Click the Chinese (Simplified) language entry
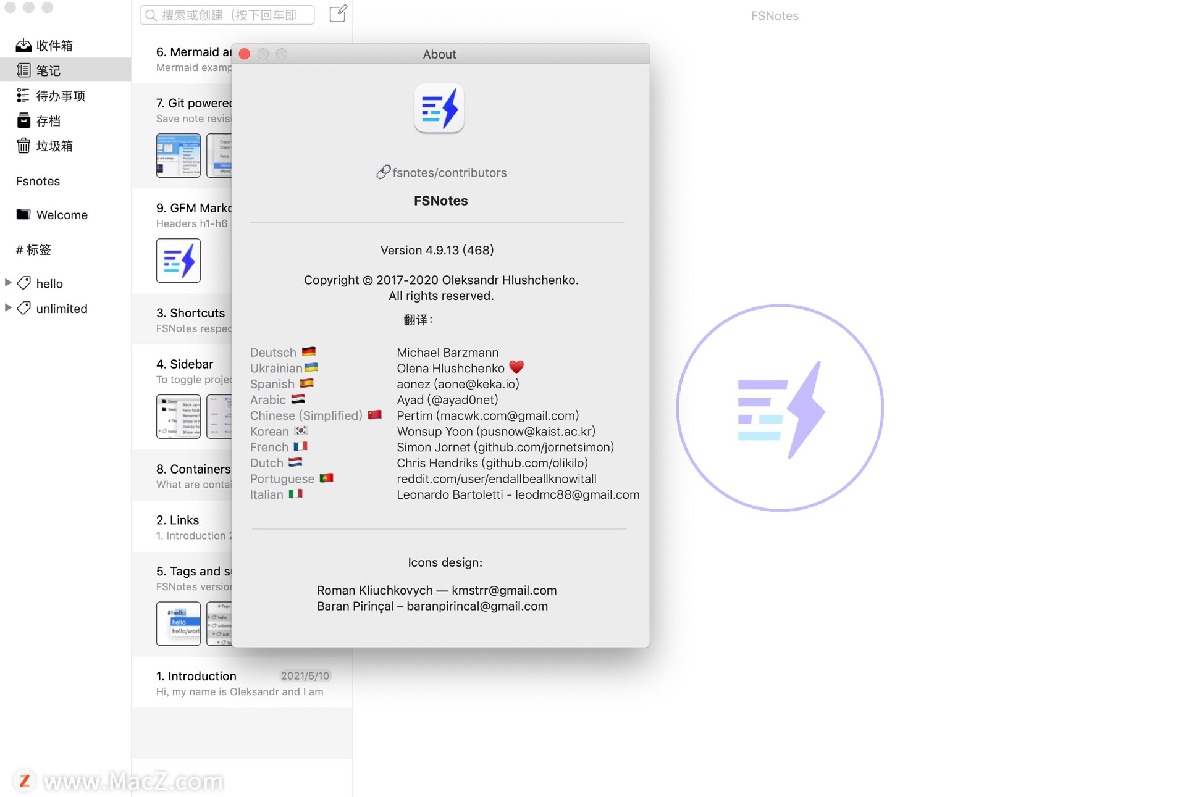Image resolution: width=1186 pixels, height=797 pixels. 316,415
